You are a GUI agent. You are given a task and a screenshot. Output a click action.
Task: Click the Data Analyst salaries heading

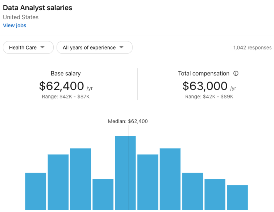click(x=37, y=8)
